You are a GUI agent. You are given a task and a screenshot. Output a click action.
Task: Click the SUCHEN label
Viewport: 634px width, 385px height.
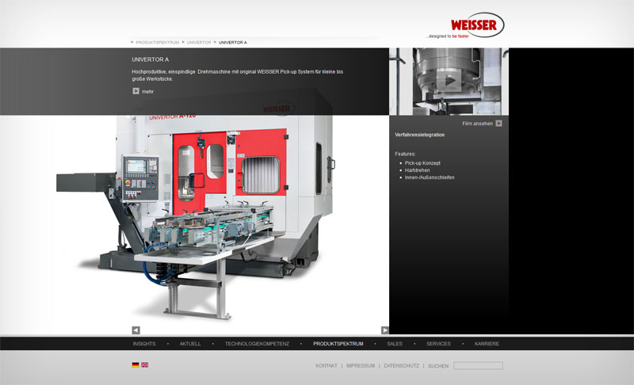pyautogui.click(x=438, y=366)
